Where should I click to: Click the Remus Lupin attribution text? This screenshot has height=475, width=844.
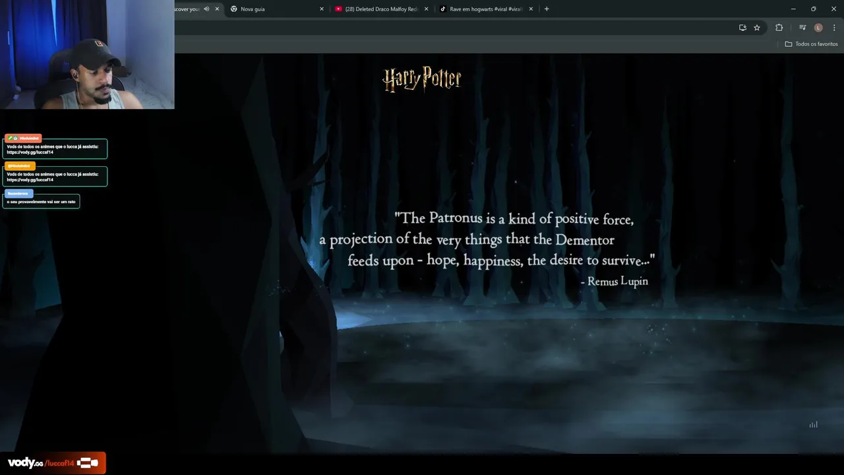click(615, 281)
